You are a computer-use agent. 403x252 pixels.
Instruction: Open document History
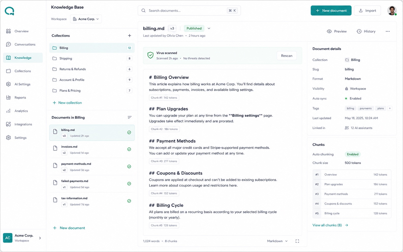[366, 31]
